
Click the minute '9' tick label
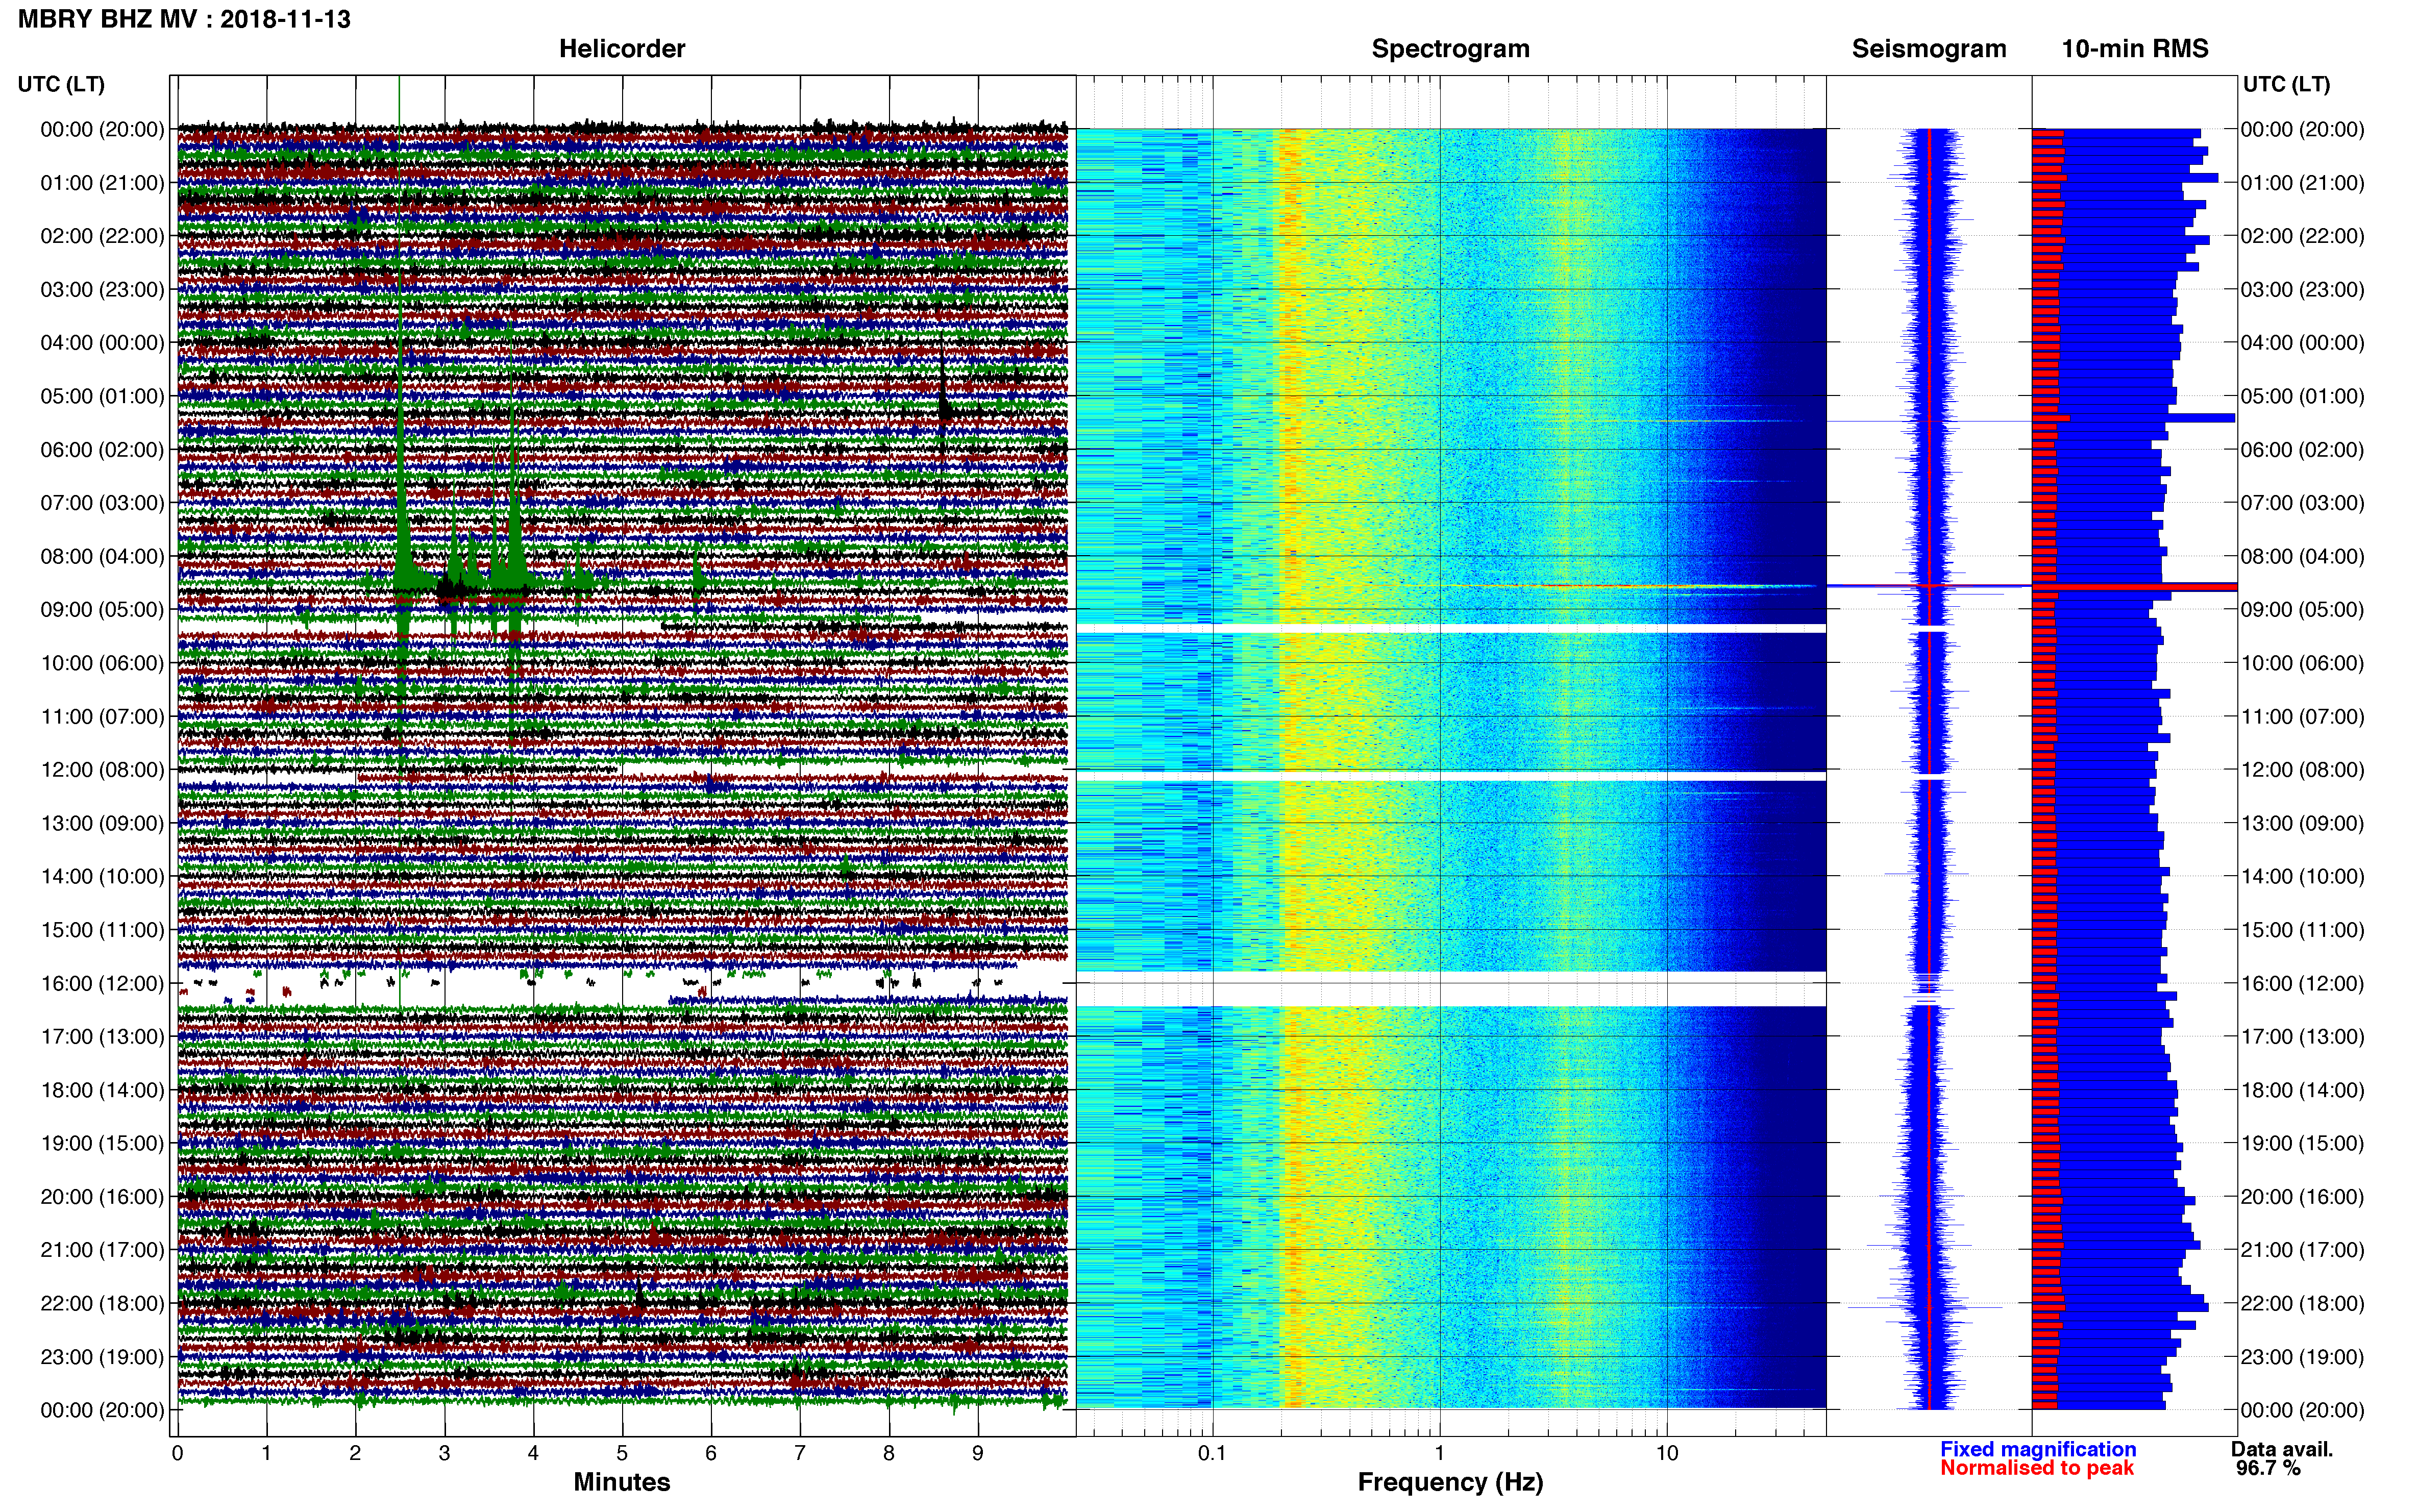tap(978, 1453)
